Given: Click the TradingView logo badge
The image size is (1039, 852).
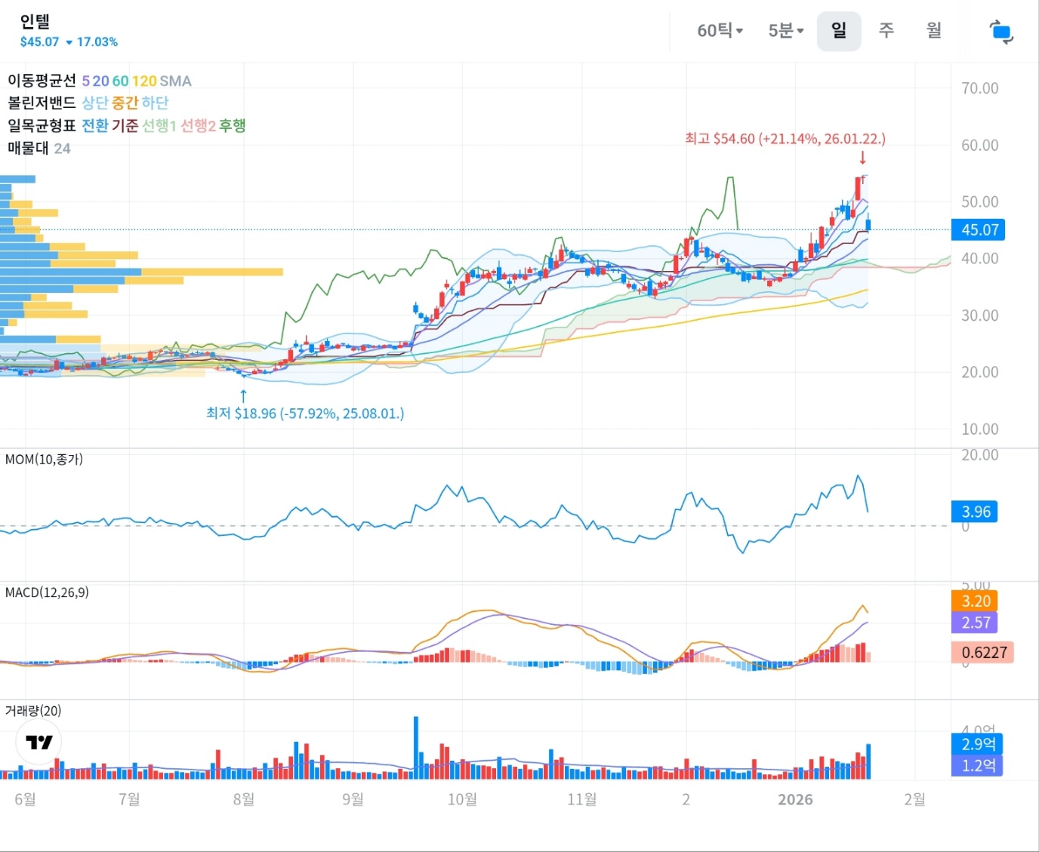Looking at the screenshot, I should [39, 742].
